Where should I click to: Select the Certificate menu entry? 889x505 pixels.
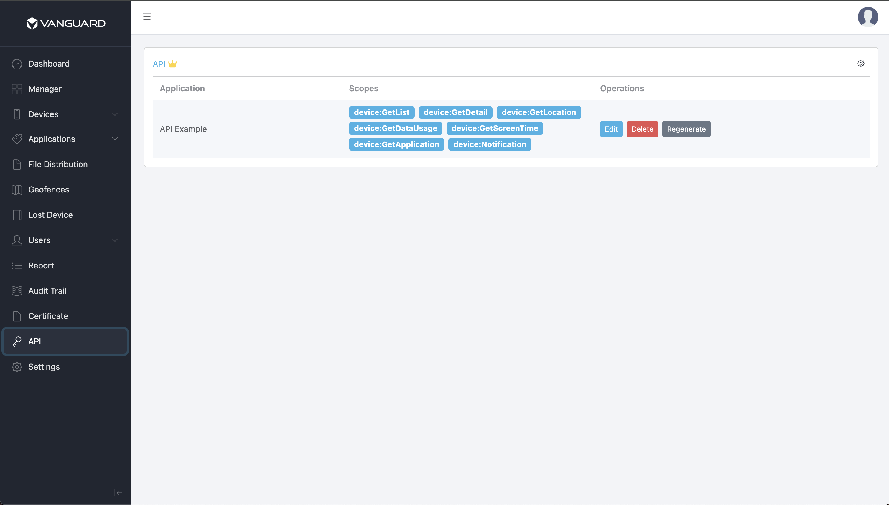coord(48,316)
